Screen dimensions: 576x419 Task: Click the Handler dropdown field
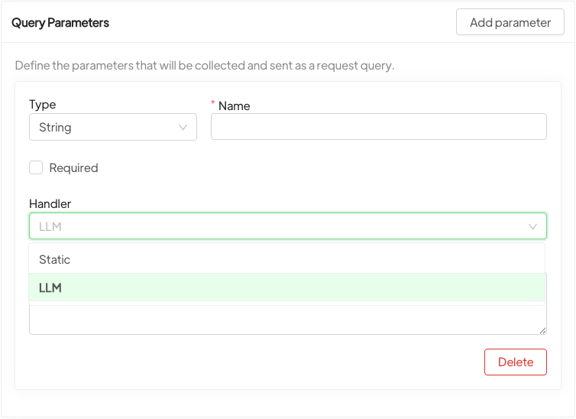[275, 226]
